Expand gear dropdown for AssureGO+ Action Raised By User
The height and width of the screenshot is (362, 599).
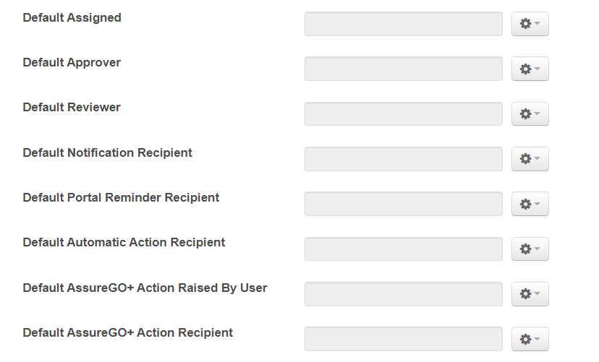point(530,294)
